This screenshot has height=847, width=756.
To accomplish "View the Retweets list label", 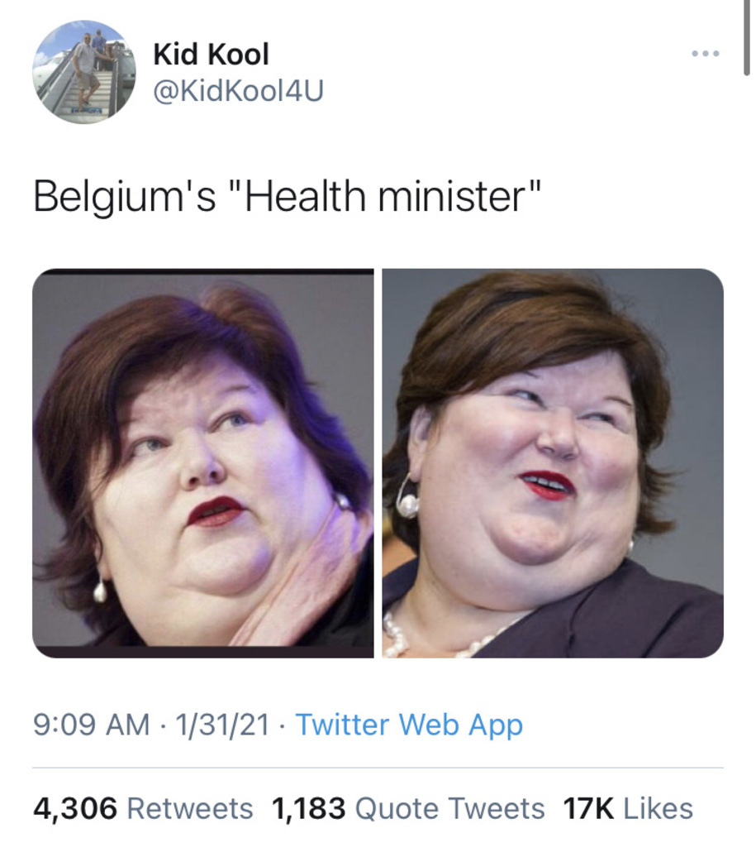I will [x=190, y=809].
